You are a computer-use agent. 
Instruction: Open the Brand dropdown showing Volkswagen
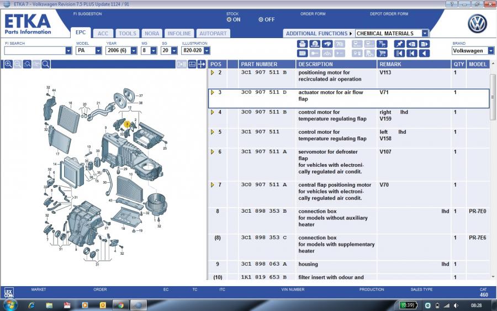coord(490,51)
